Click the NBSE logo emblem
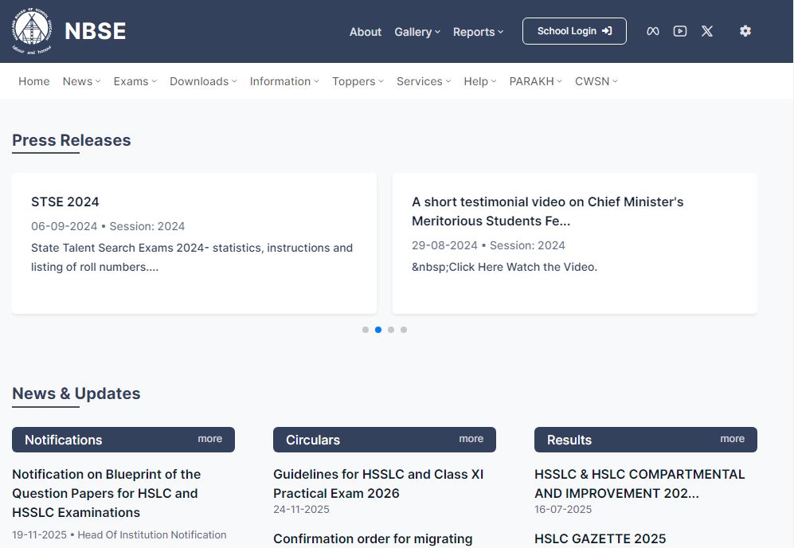The height and width of the screenshot is (548, 794). pos(31,31)
